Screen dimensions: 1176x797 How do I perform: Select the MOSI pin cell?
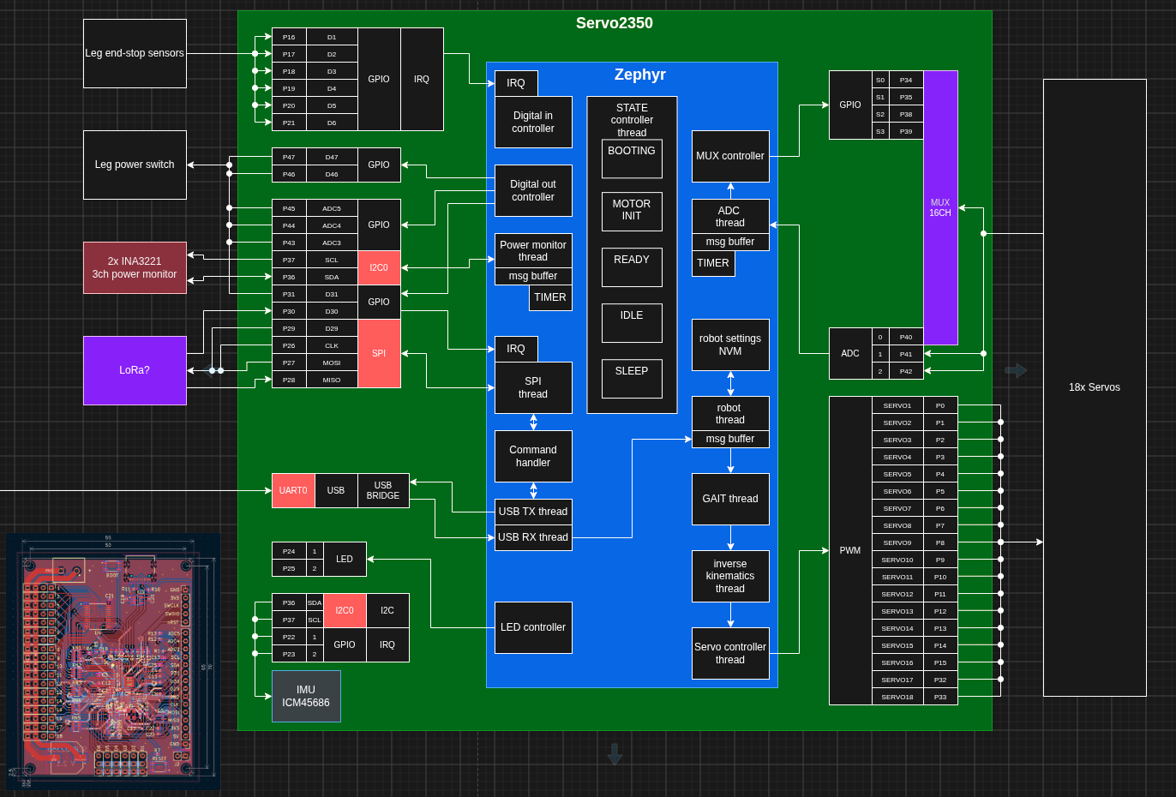coord(332,363)
